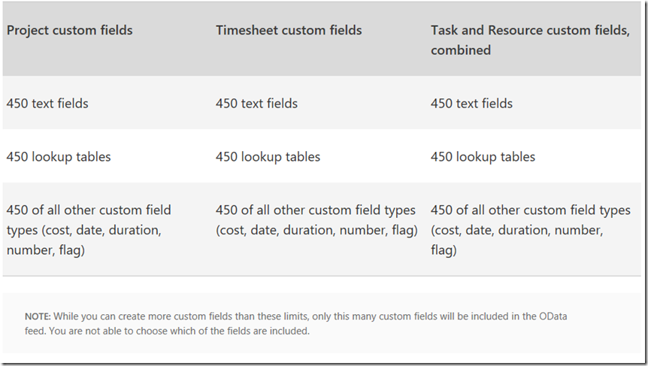This screenshot has width=648, height=366.
Task: Click 450 text fields under Project column
Action: tap(47, 103)
